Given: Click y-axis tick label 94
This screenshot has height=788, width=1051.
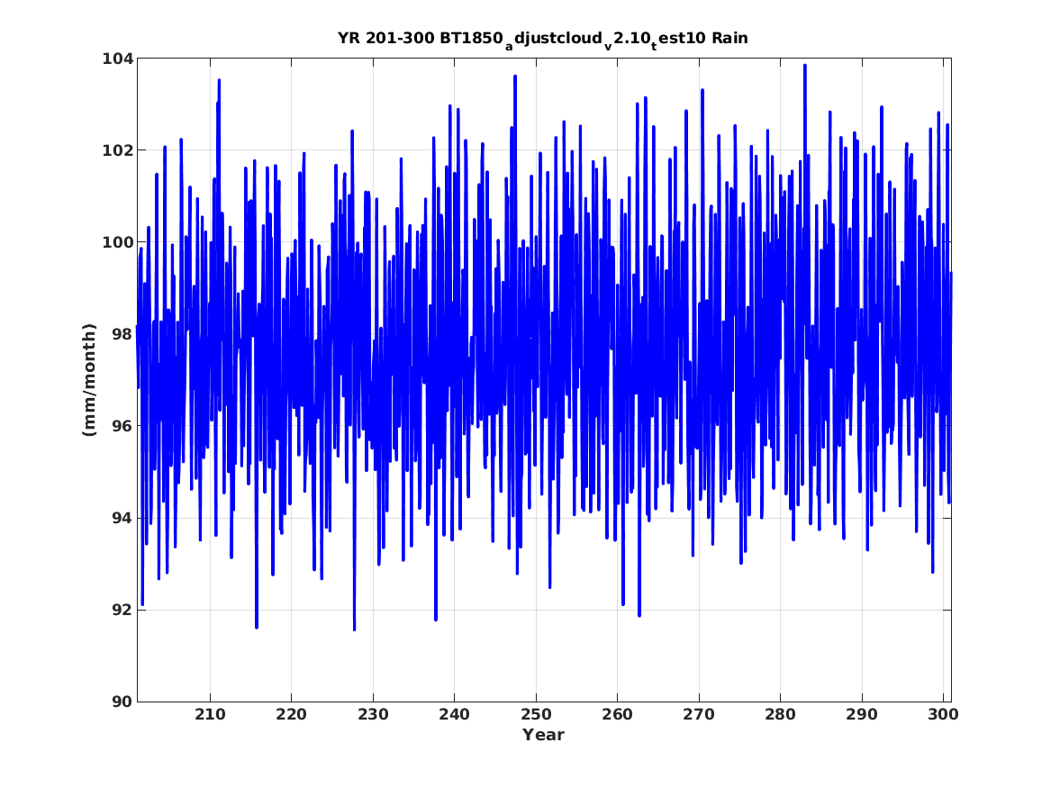Looking at the screenshot, I should 122,518.
